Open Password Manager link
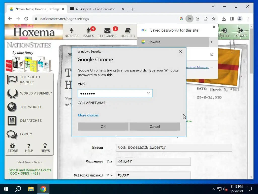Viewport: 258px width, 194px height. pos(198,67)
